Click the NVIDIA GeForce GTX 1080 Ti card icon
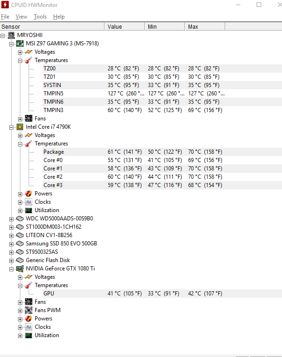The width and height of the screenshot is (282, 357). pyautogui.click(x=20, y=269)
